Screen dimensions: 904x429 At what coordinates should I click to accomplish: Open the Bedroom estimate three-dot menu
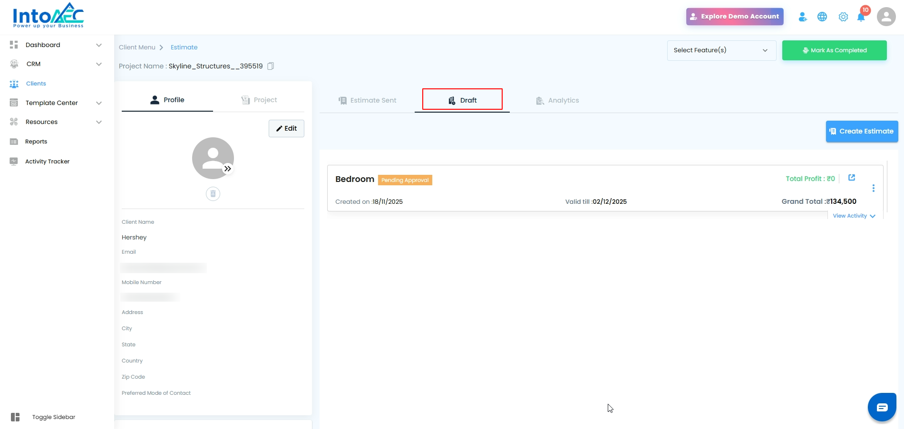[x=874, y=188]
